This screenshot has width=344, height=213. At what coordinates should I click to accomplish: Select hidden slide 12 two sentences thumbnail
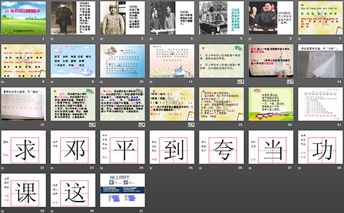point(222,61)
